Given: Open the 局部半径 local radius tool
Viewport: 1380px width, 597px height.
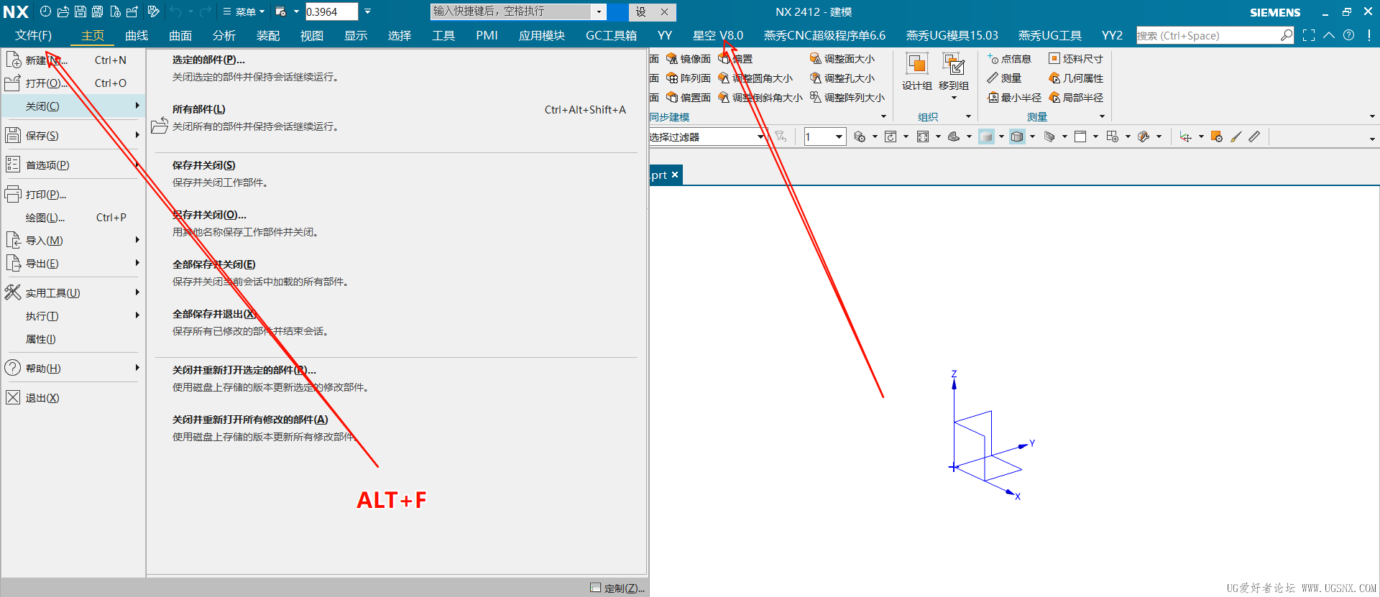Looking at the screenshot, I should tap(1076, 98).
